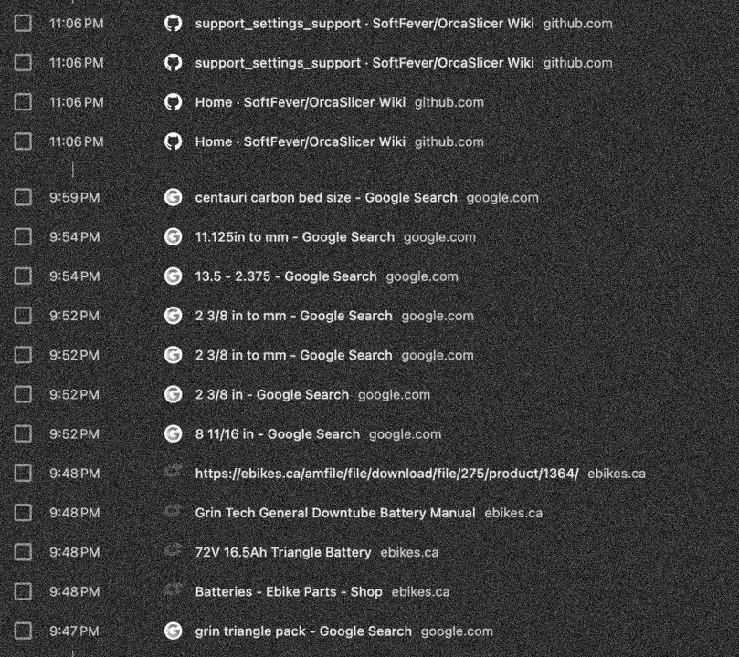Click 'google.com' next to '11.125in to mm'

tap(439, 236)
